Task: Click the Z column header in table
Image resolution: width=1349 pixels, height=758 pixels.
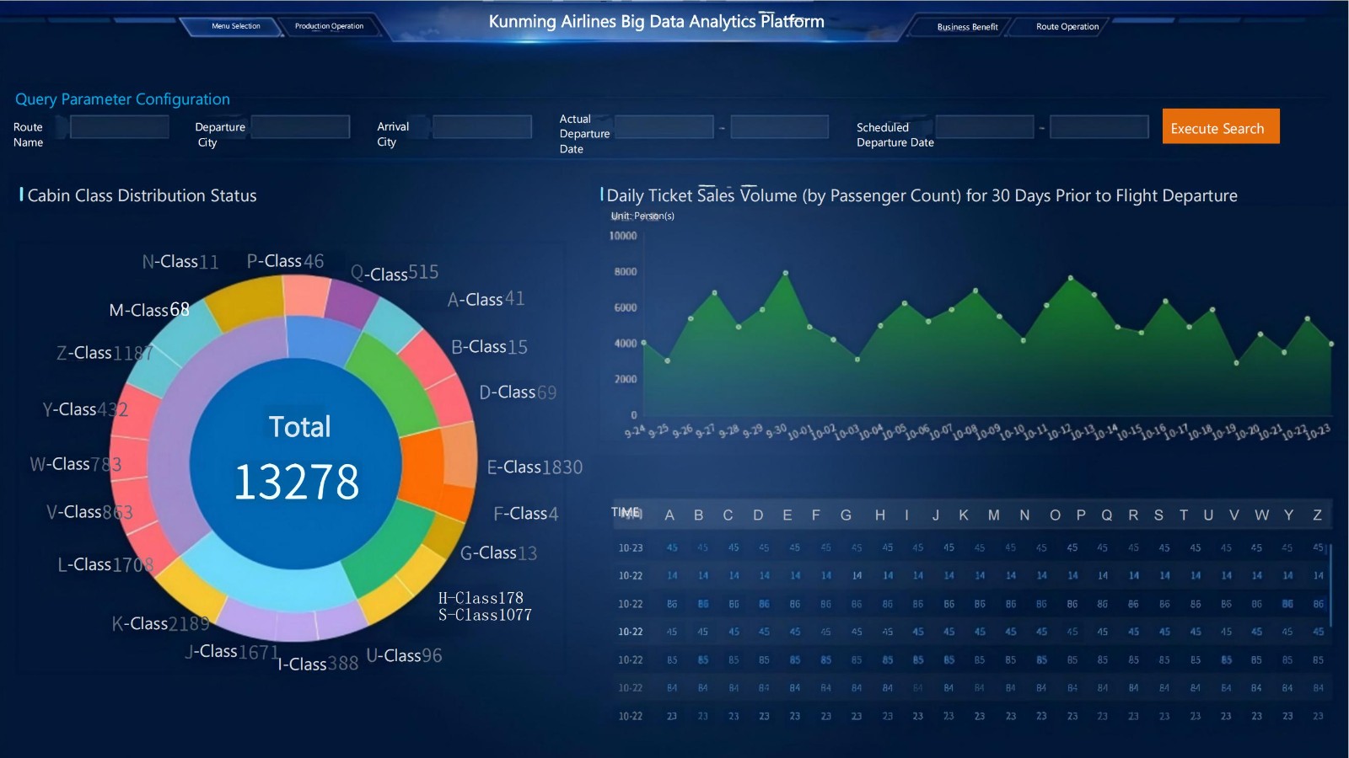Action: point(1317,515)
